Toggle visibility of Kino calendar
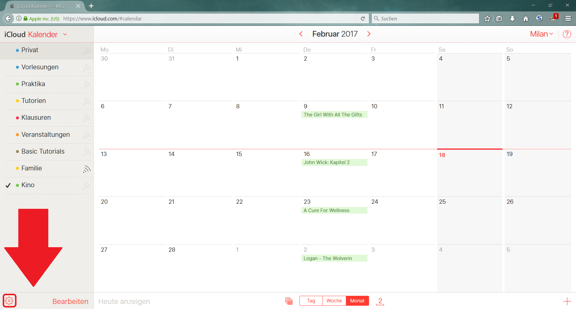Image resolution: width=576 pixels, height=309 pixels. [8, 185]
